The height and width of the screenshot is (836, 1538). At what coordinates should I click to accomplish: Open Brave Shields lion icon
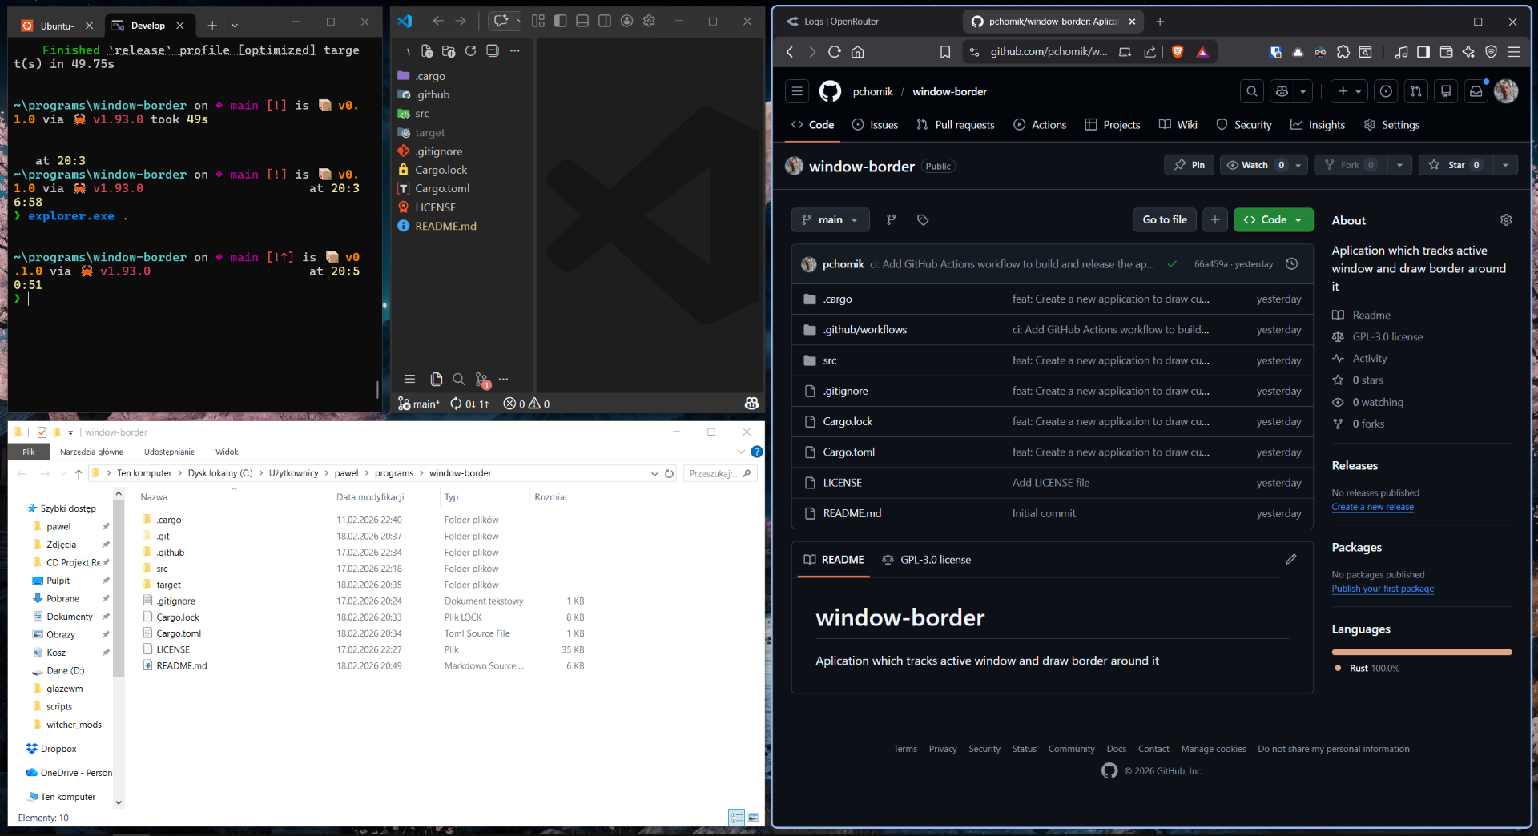1178,52
